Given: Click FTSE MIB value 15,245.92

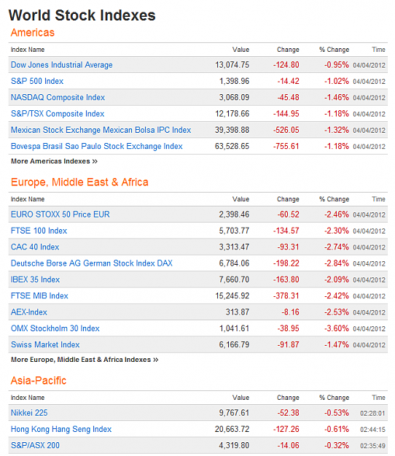Looking at the screenshot, I should [232, 295].
